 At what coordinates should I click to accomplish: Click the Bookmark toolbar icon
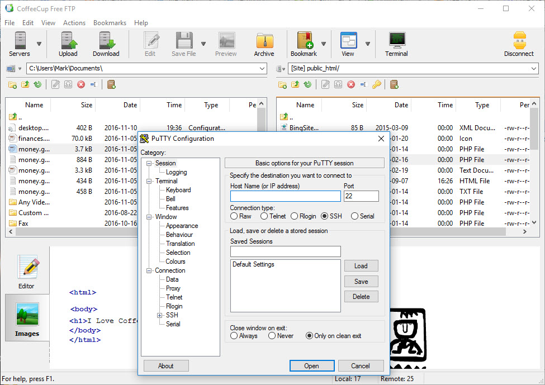(x=304, y=44)
